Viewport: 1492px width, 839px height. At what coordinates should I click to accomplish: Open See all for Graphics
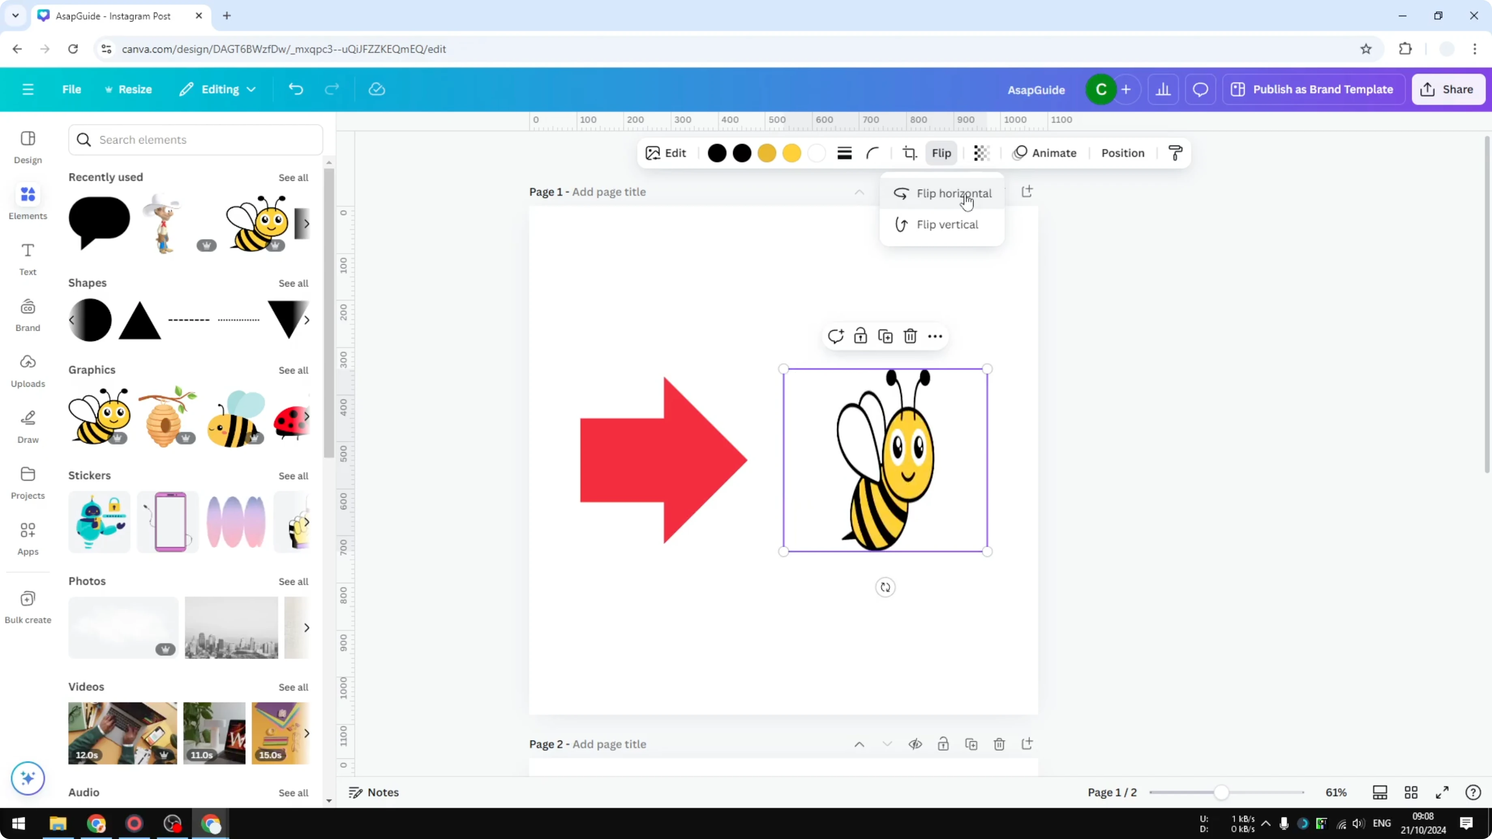(293, 370)
